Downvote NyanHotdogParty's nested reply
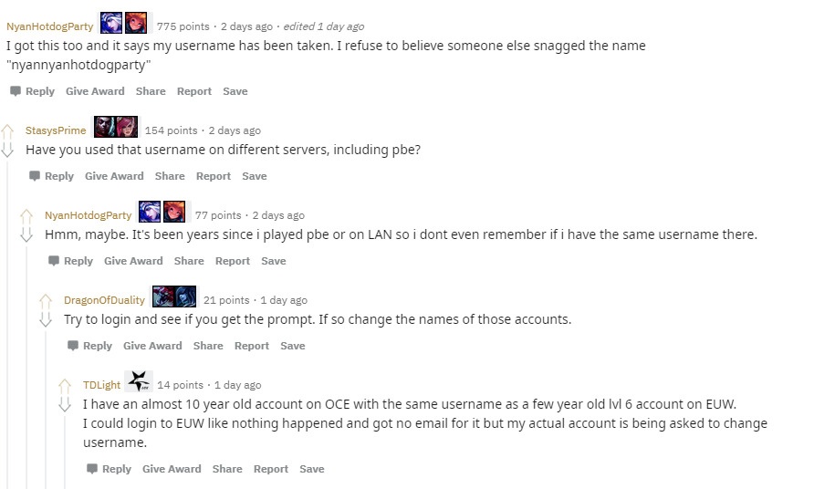The height and width of the screenshot is (489, 814). point(27,234)
